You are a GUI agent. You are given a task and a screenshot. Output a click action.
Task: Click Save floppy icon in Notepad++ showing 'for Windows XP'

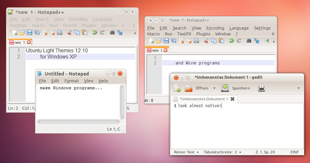pos(29,33)
